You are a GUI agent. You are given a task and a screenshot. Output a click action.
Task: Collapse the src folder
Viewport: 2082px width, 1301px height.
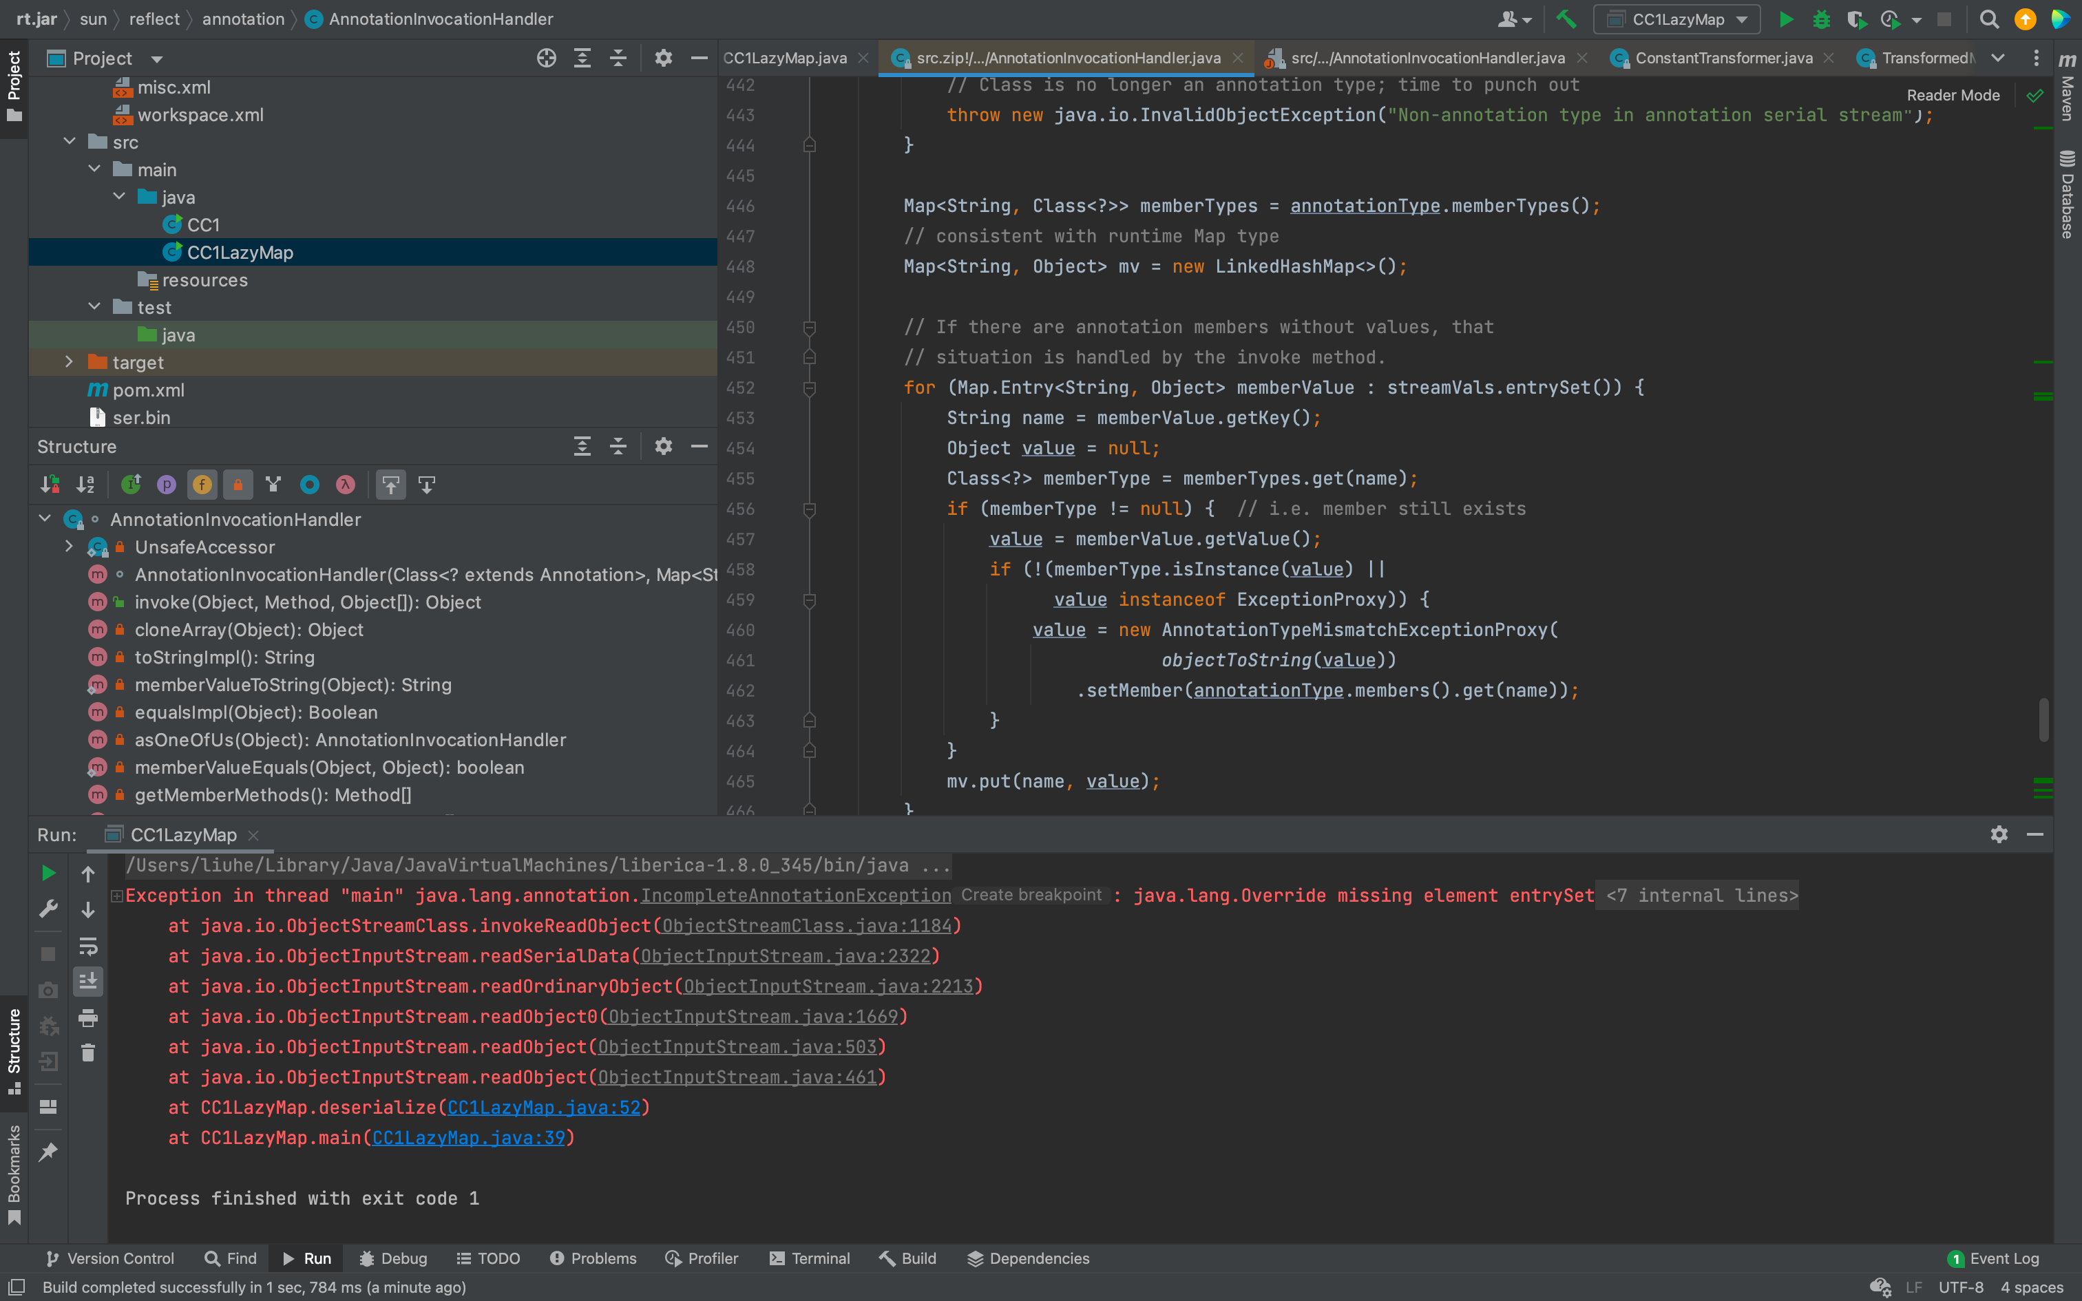click(70, 142)
